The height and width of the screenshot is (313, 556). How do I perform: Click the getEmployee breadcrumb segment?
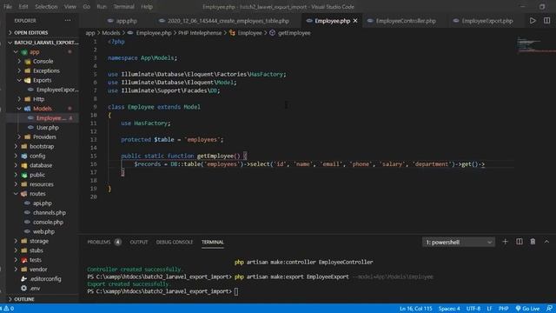tap(294, 33)
